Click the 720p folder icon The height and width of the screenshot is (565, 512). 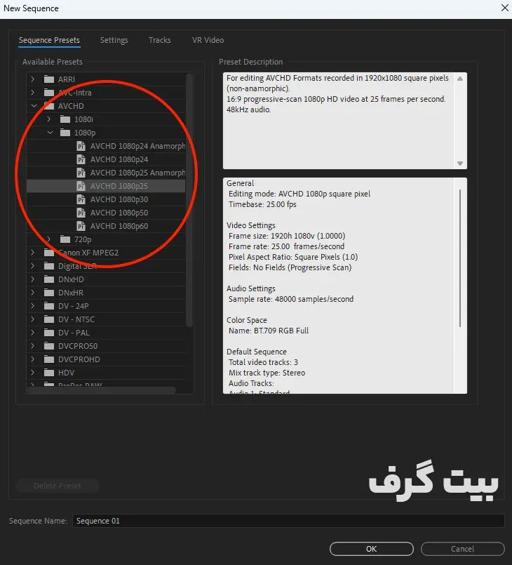(x=65, y=239)
